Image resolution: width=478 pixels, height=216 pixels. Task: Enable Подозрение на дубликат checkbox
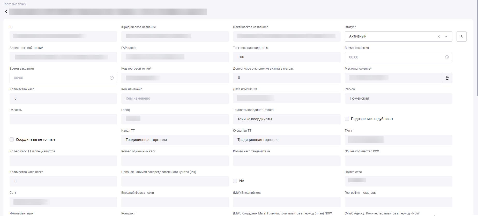click(x=347, y=119)
